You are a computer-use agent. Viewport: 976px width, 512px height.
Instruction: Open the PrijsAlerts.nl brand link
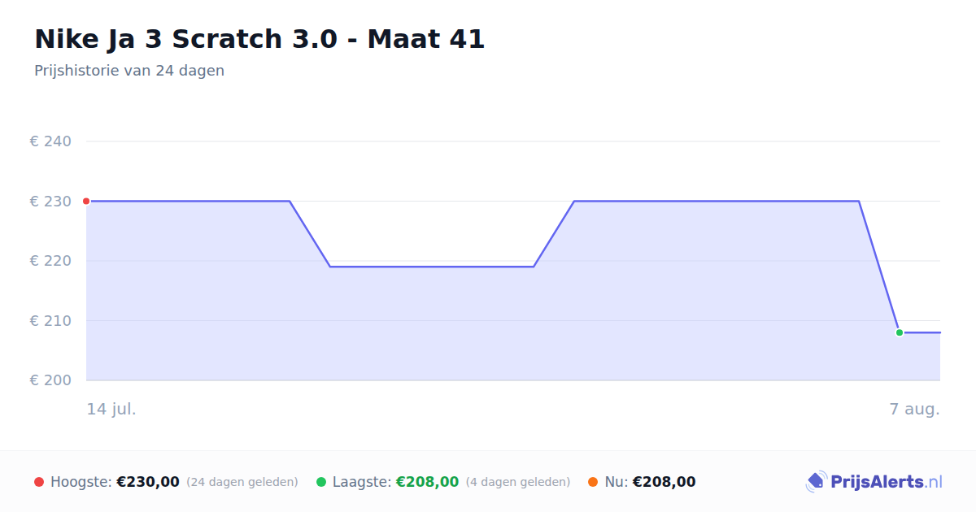coord(874,482)
